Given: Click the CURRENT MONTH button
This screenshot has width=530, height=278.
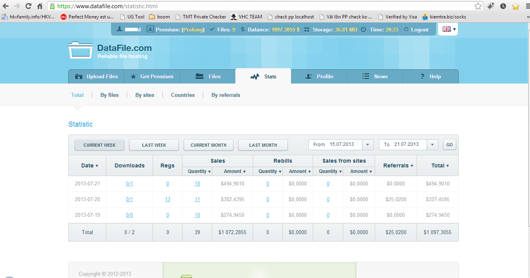Looking at the screenshot, I should pyautogui.click(x=208, y=145).
